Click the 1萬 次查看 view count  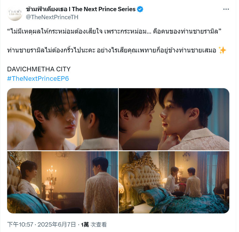93,225
